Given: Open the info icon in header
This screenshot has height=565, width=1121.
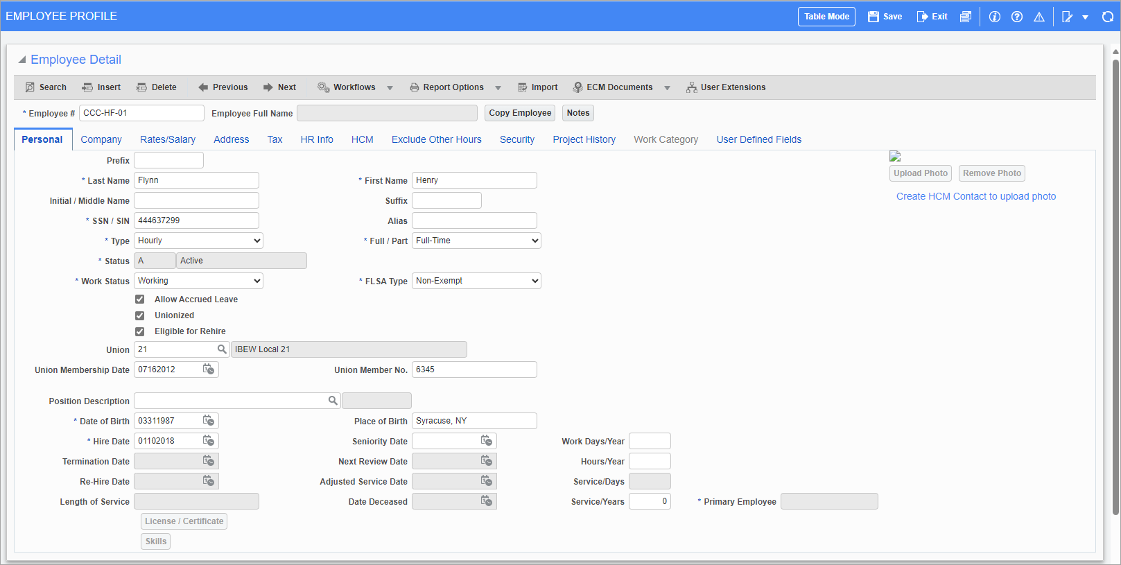Looking at the screenshot, I should pos(995,17).
